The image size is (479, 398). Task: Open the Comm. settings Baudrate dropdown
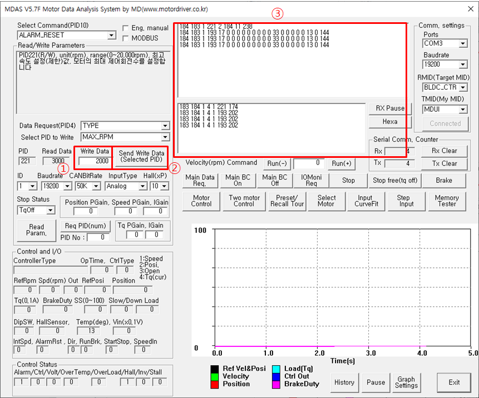463,64
